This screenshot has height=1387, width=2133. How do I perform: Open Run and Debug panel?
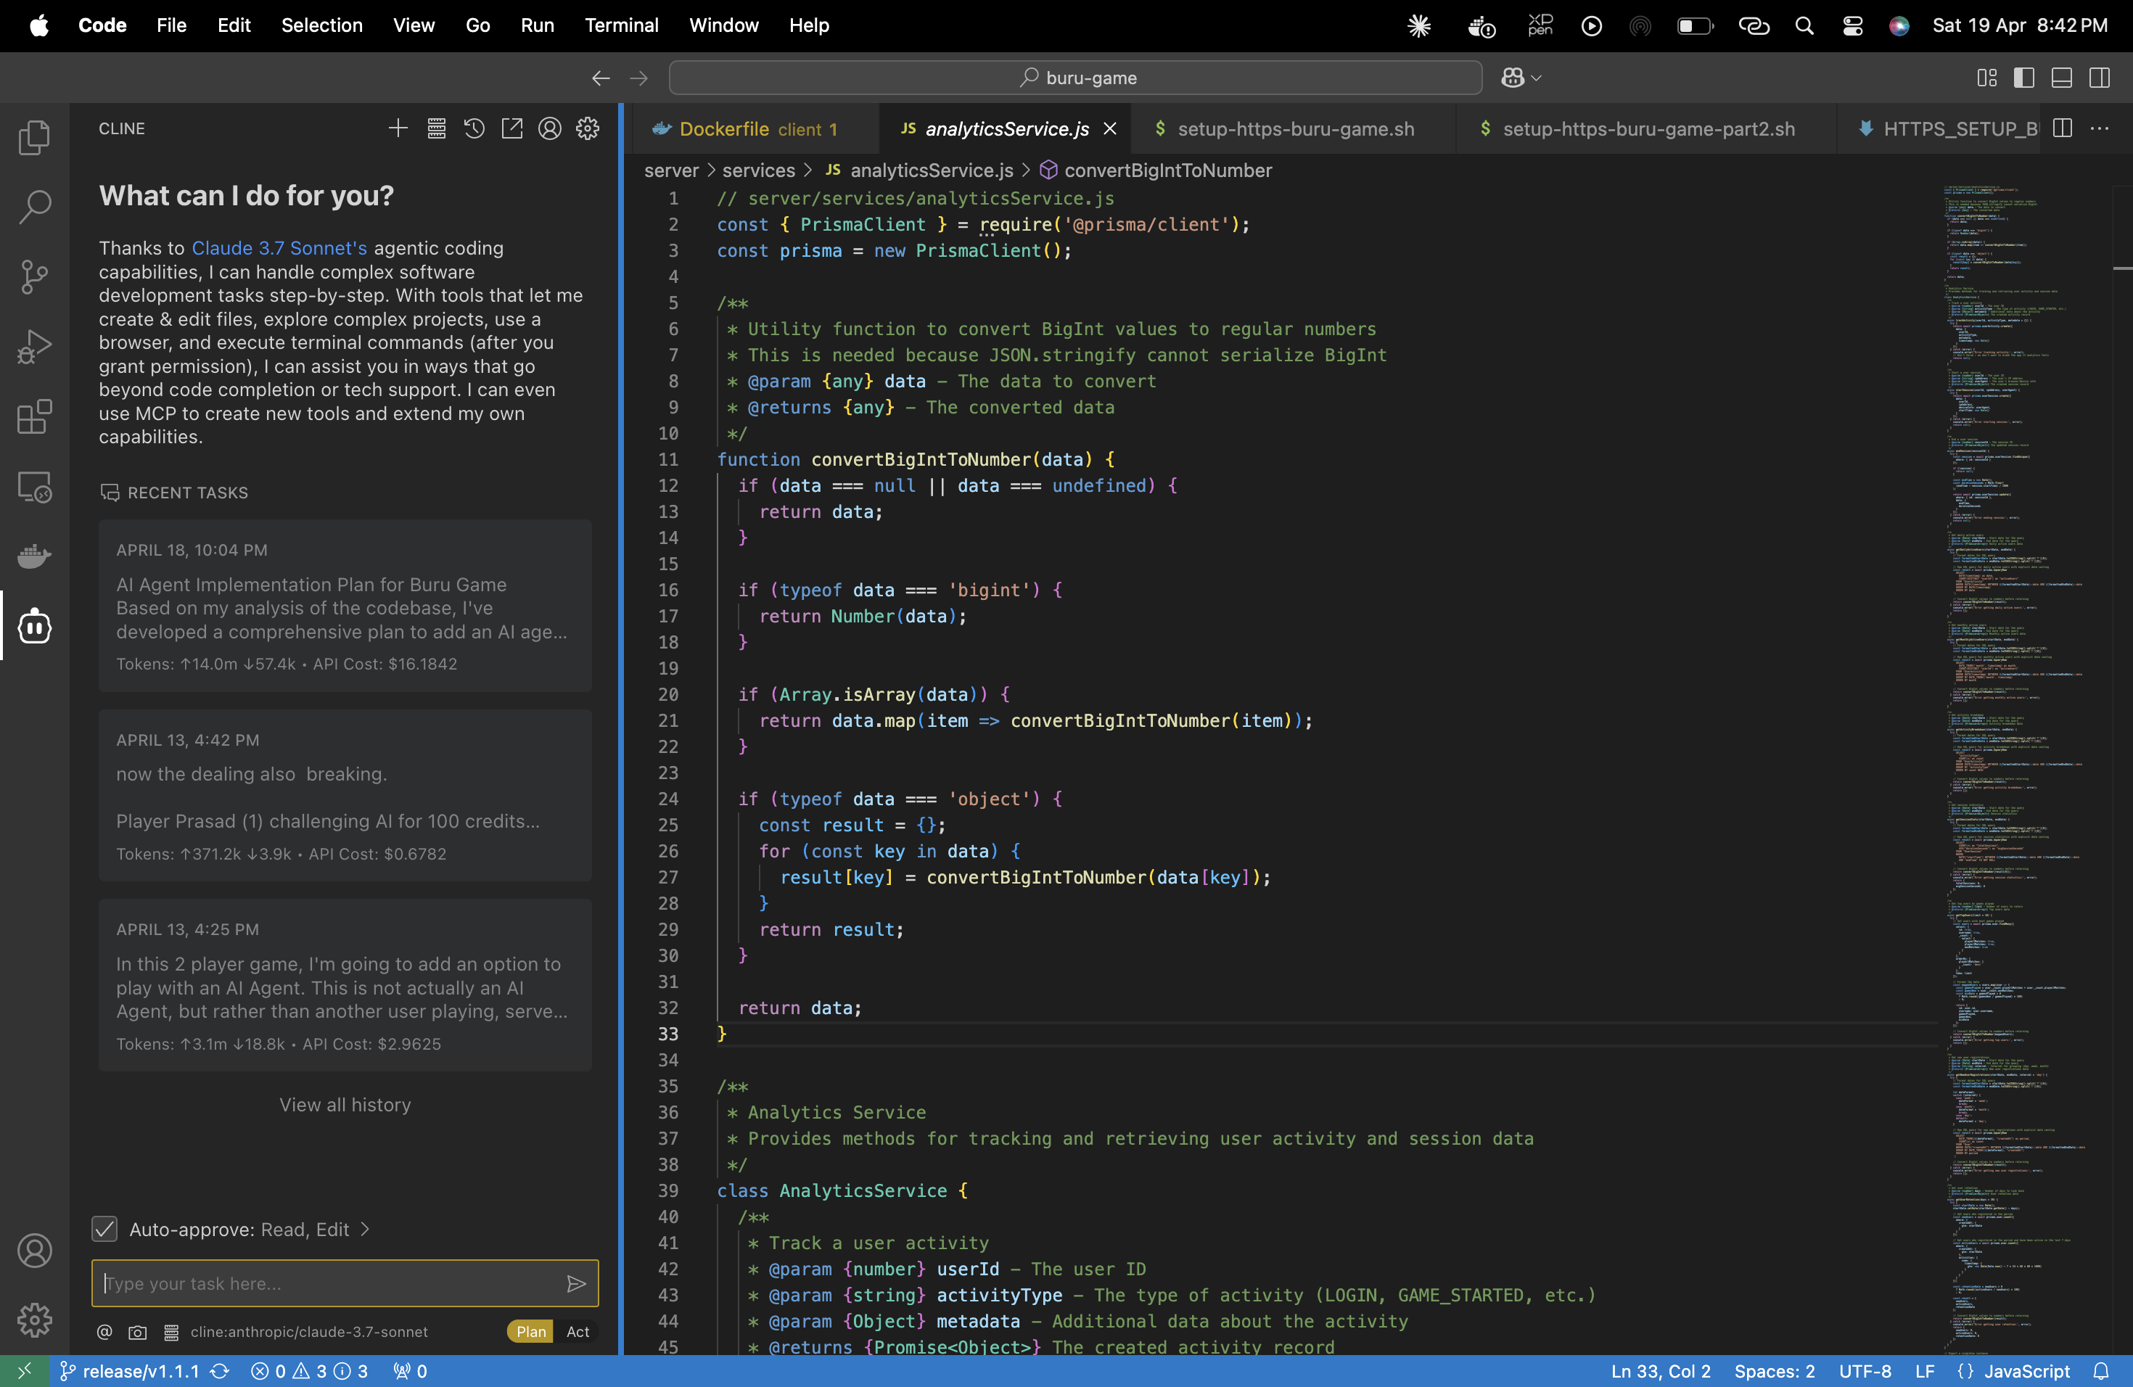point(34,346)
